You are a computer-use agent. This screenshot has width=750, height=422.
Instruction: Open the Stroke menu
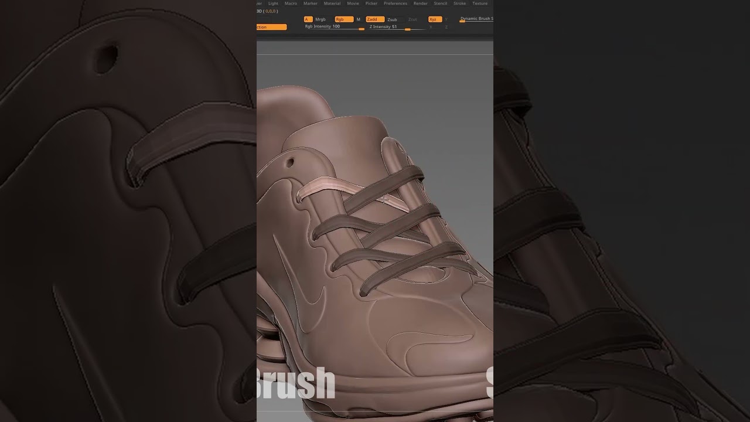(460, 4)
